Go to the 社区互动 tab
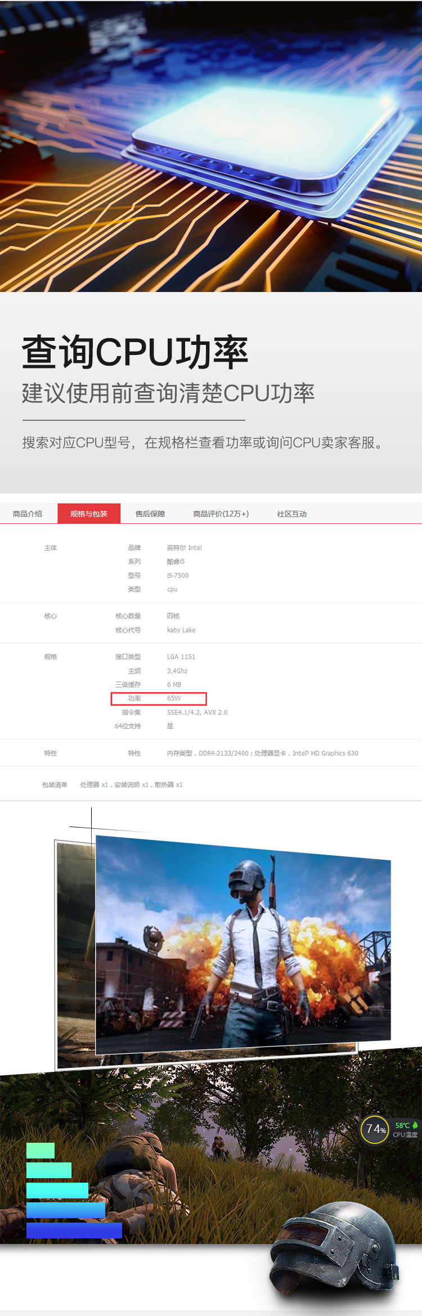422x1316 pixels. [291, 514]
